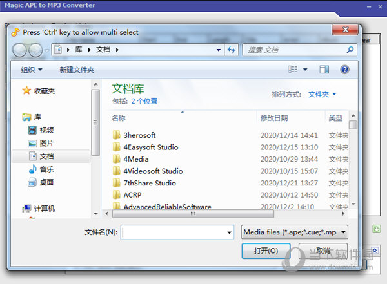
Task: Open the 音乐 music library
Action: click(41, 169)
